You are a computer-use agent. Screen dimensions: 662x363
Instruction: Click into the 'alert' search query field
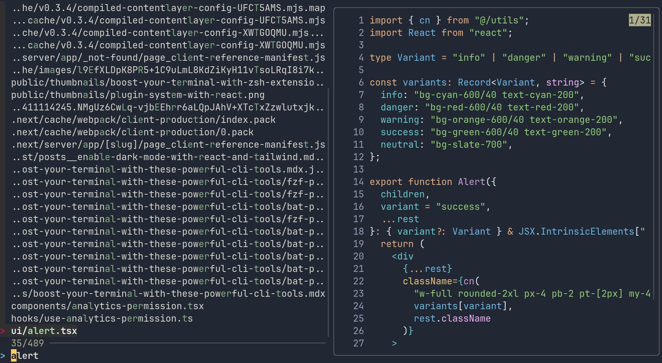coord(25,356)
